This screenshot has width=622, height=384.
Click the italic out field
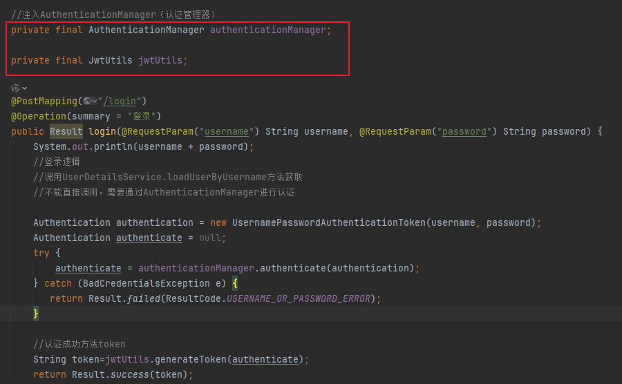tap(79, 146)
